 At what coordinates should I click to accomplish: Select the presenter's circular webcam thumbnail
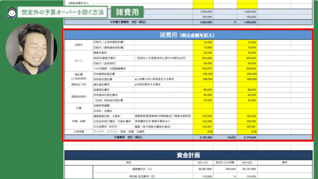(x=31, y=49)
